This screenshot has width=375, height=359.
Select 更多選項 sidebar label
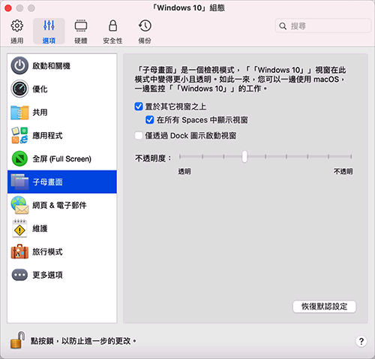pyautogui.click(x=47, y=275)
